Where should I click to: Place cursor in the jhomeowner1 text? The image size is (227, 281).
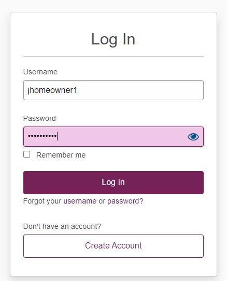pyautogui.click(x=52, y=90)
